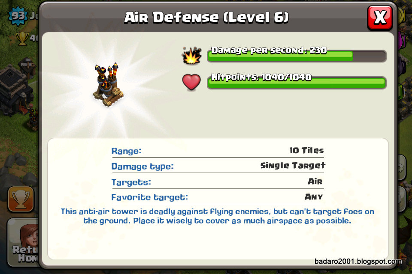This screenshot has width=412, height=274.
Task: Click the Damage per second bar
Action: 297,56
